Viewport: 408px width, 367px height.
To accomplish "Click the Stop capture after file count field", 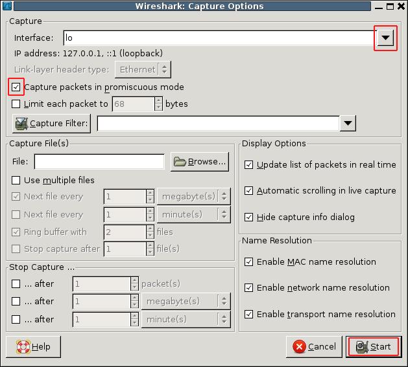I will pos(125,249).
